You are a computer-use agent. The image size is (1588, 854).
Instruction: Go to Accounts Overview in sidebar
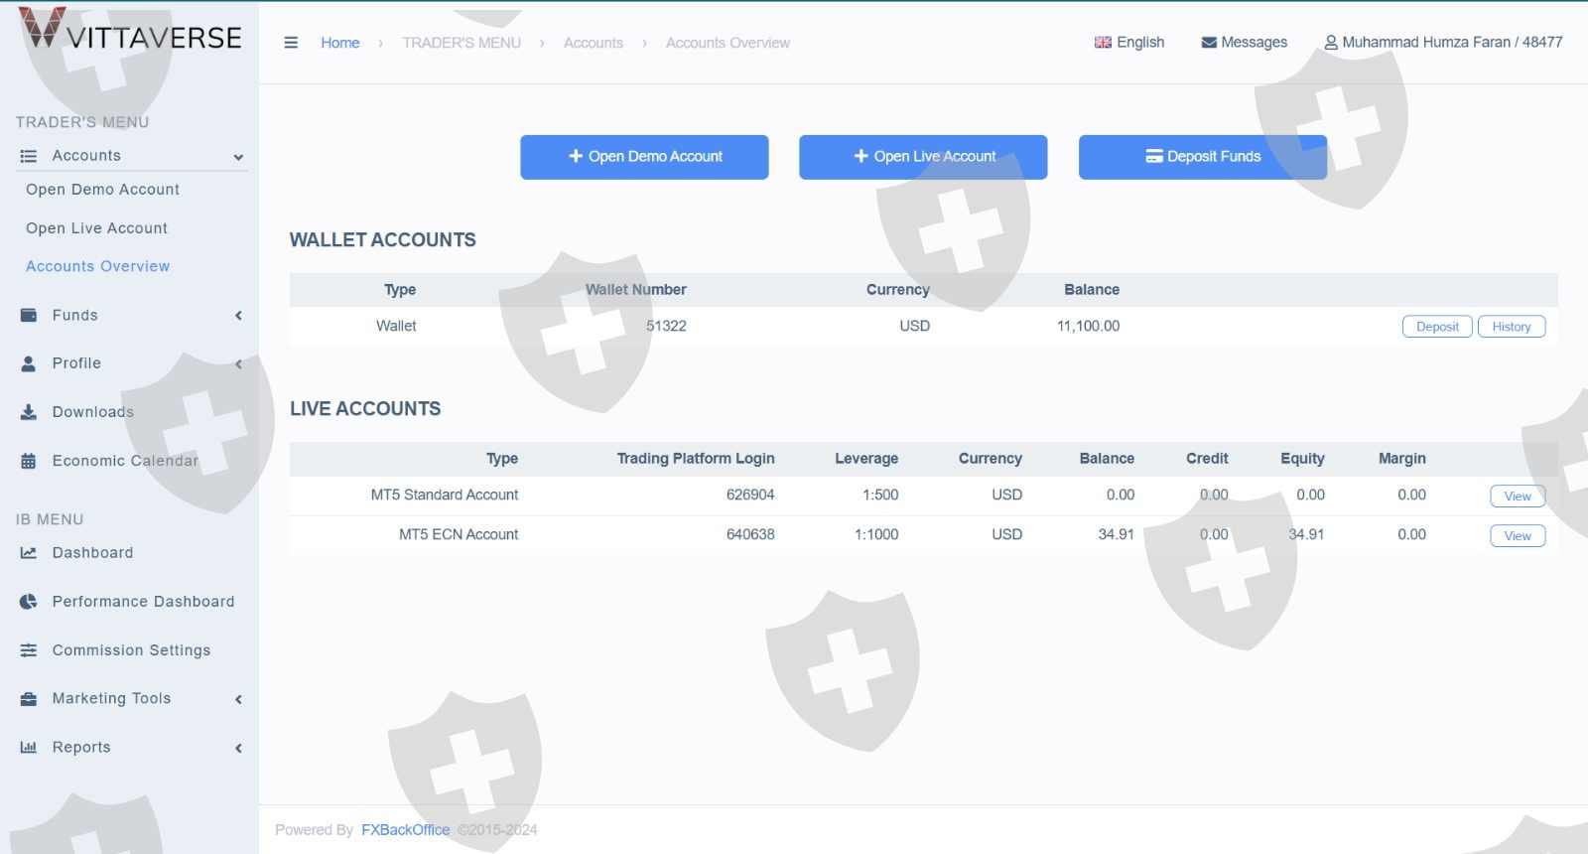click(97, 266)
